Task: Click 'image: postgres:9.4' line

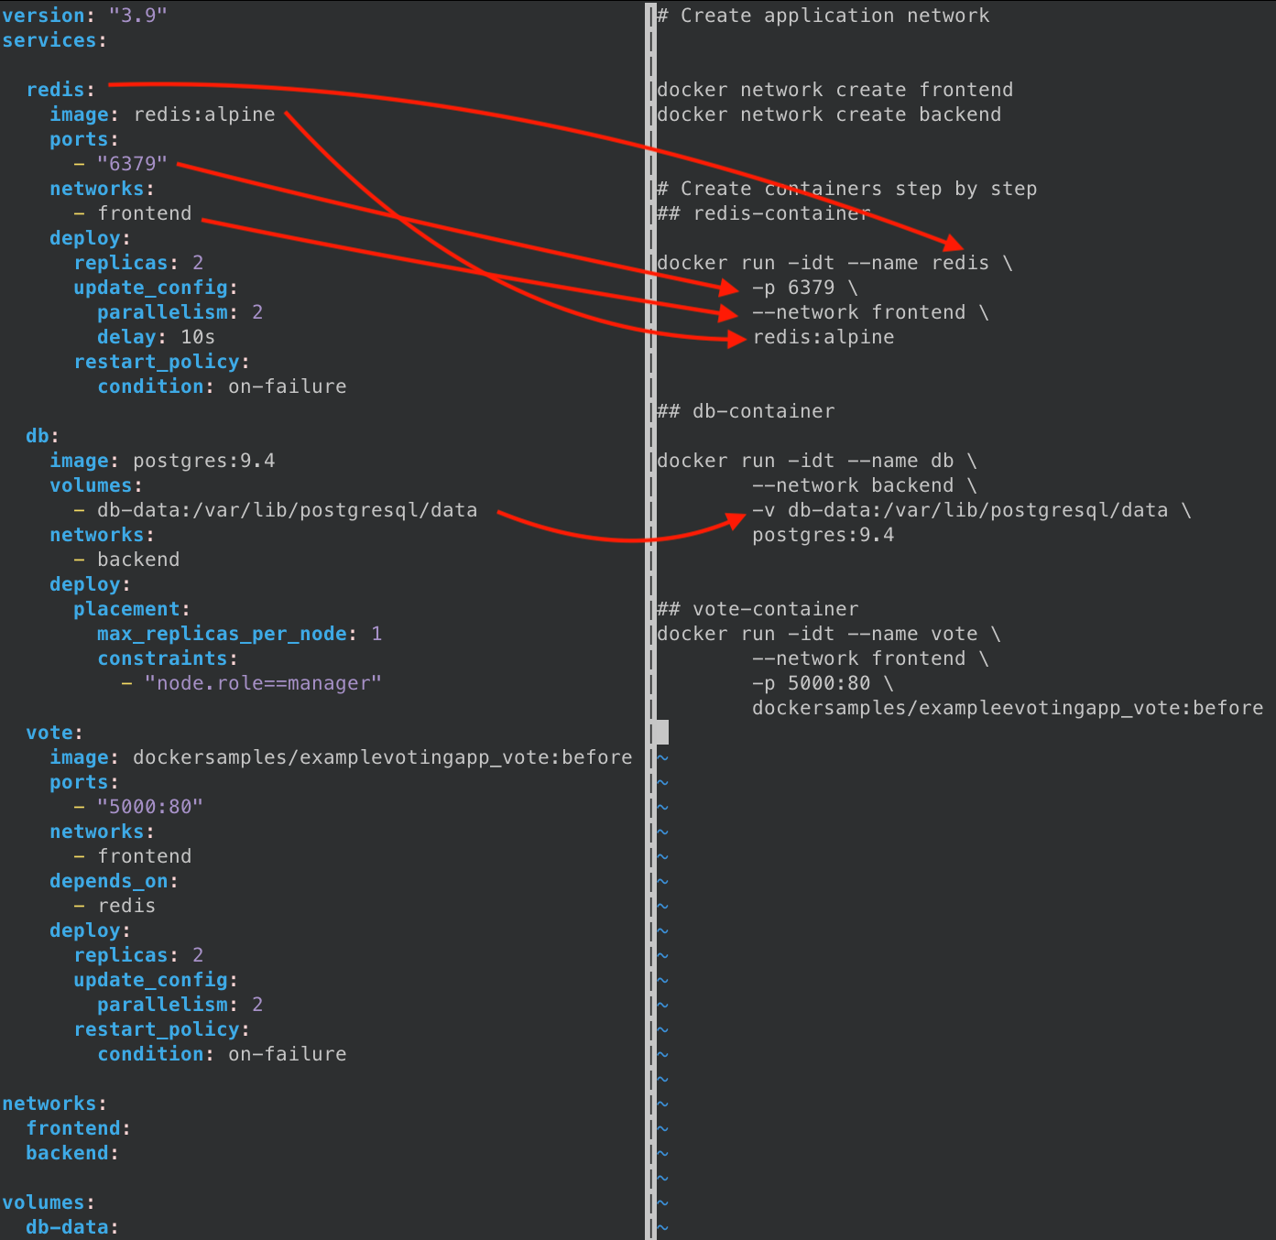Action: click(162, 461)
